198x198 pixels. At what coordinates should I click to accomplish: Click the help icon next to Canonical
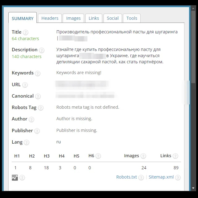pyautogui.click(x=38, y=96)
